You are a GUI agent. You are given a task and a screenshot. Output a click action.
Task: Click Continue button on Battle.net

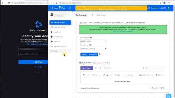coord(33,62)
